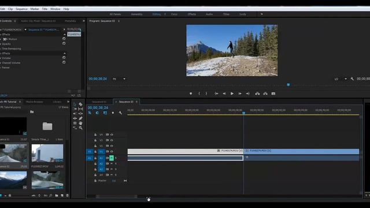Image resolution: width=370 pixels, height=208 pixels.
Task: Click Export Frame camera icon
Action: click(273, 94)
